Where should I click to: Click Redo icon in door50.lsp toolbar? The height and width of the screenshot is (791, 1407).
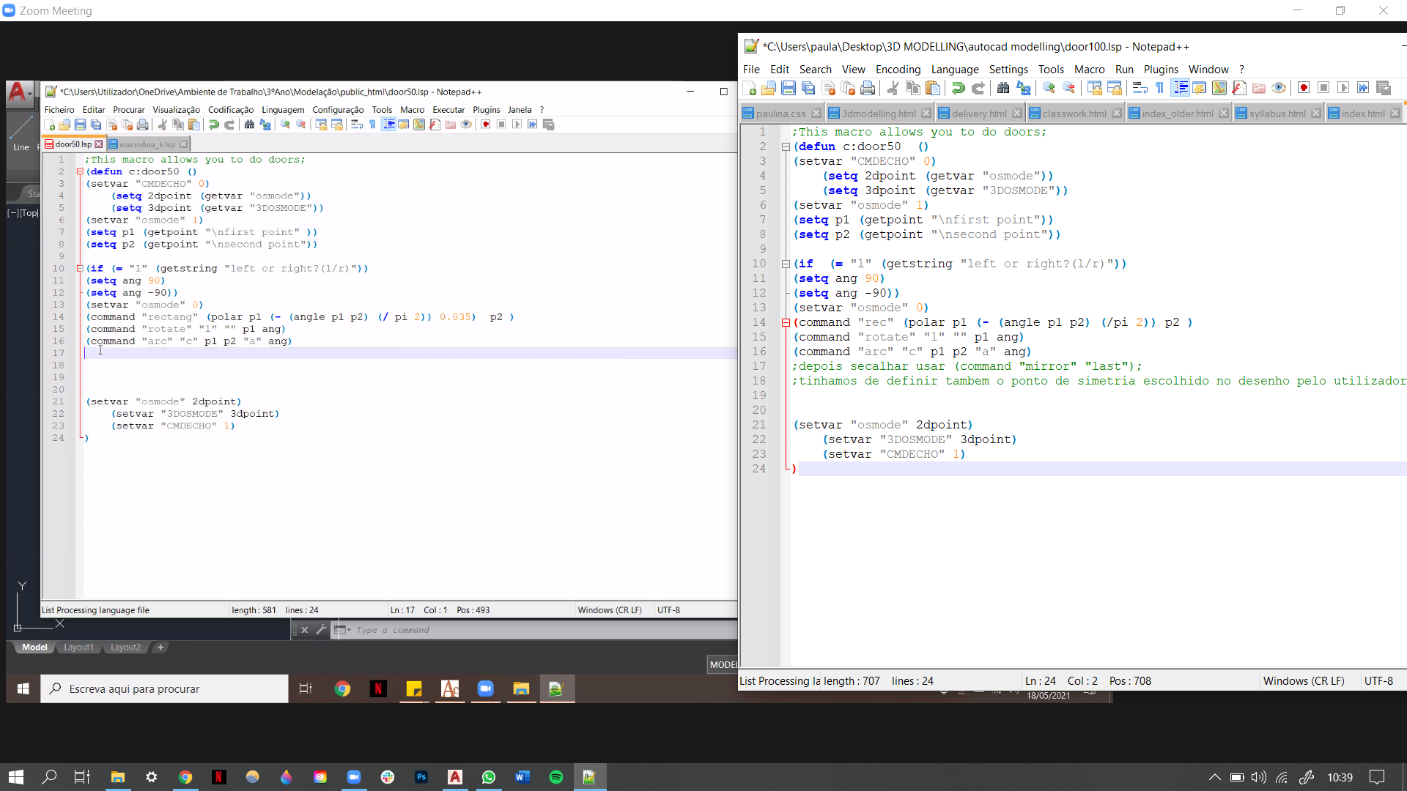click(229, 125)
